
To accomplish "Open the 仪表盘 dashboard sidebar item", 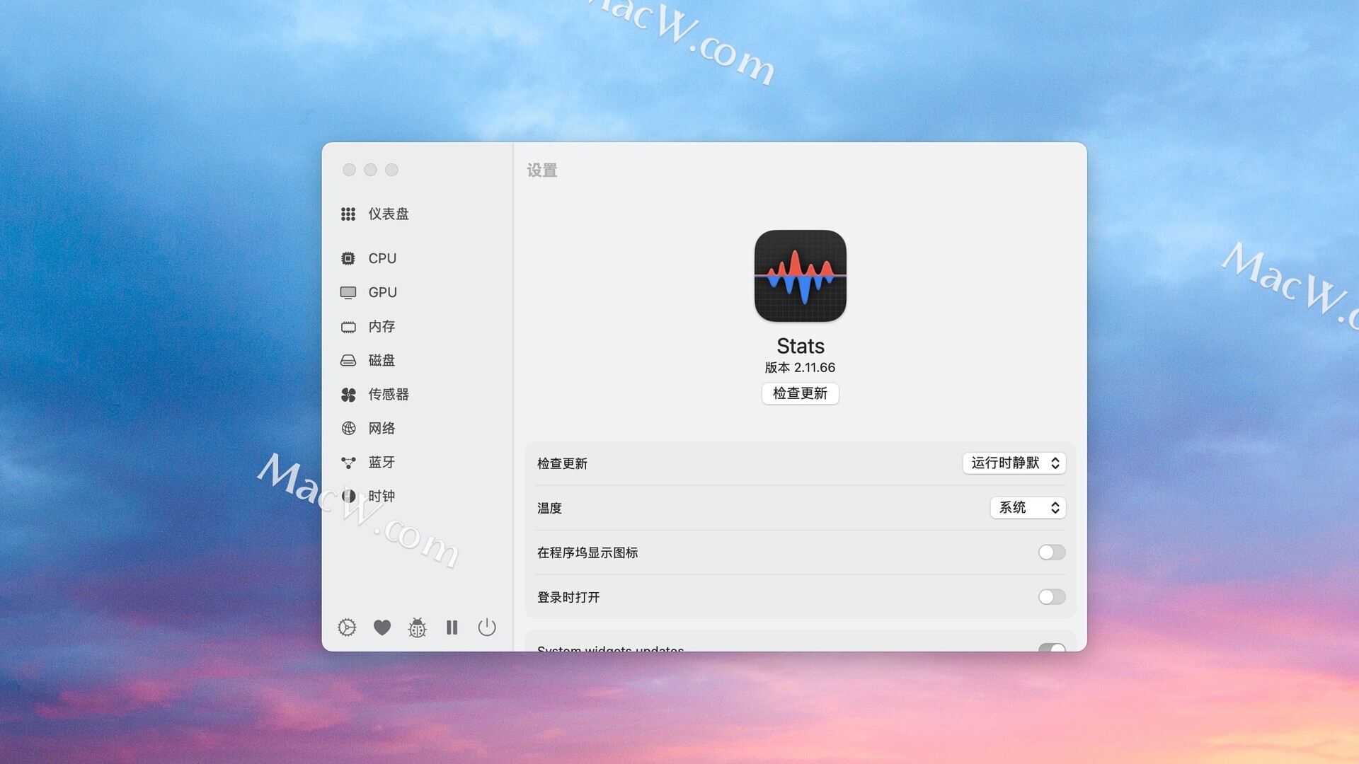I will click(x=388, y=214).
